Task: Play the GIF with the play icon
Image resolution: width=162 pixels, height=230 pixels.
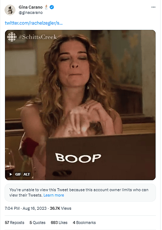Action: (x=11, y=174)
